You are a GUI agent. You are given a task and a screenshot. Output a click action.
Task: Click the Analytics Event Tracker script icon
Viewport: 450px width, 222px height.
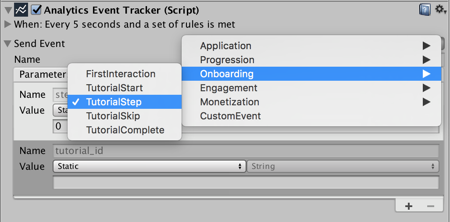tap(21, 10)
